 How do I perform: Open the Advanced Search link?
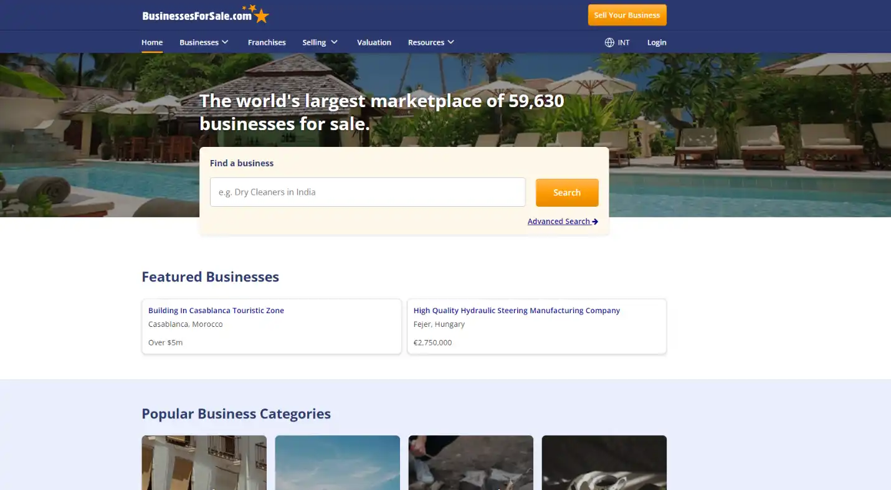click(x=563, y=222)
